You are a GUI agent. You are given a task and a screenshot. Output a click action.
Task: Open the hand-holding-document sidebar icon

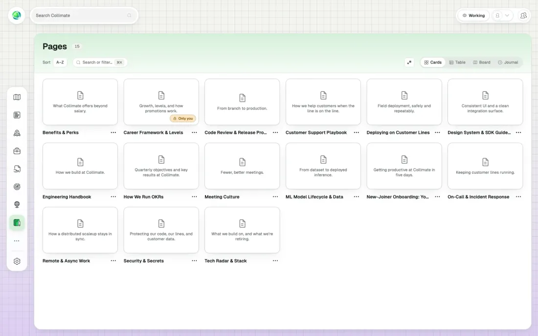17,169
